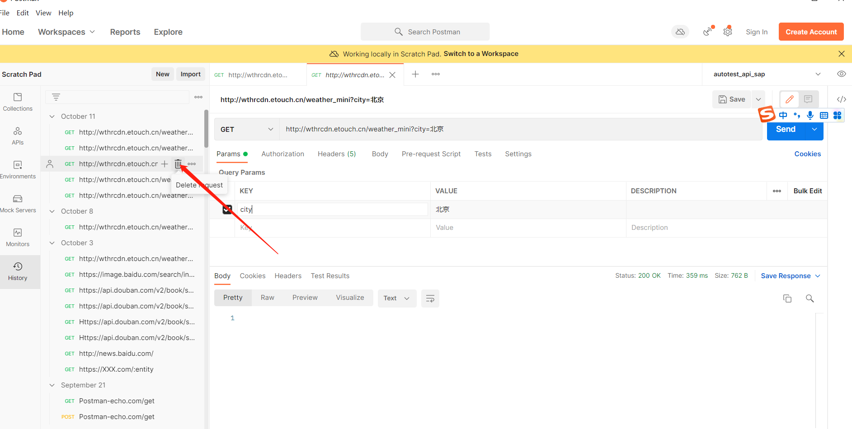Click the plus icon on hovered history request
Image resolution: width=852 pixels, height=429 pixels.
(x=165, y=163)
